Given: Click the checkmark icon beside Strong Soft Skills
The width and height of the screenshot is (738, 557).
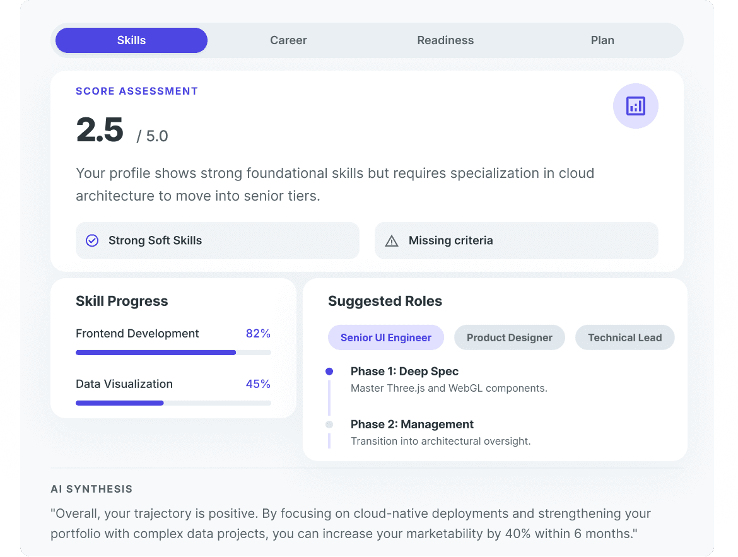Looking at the screenshot, I should [92, 240].
